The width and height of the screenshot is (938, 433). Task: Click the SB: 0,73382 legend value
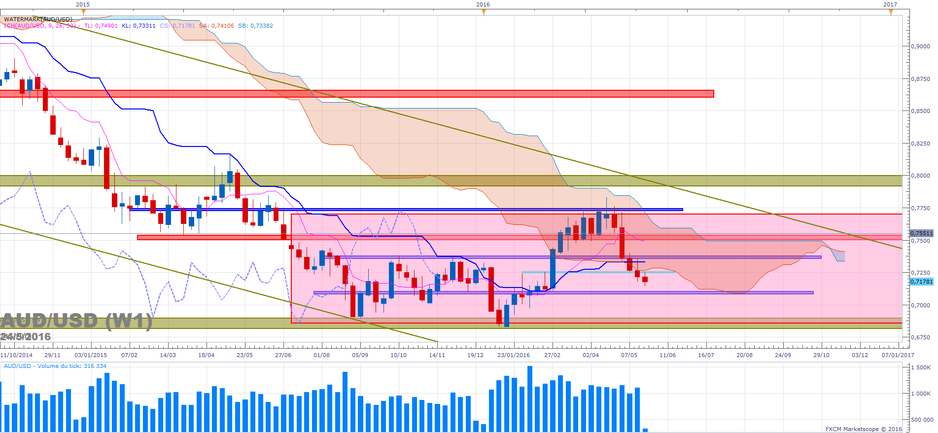point(255,26)
